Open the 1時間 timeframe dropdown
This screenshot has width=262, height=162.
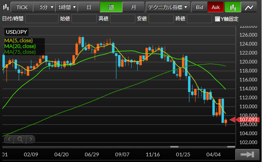click(x=67, y=7)
